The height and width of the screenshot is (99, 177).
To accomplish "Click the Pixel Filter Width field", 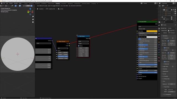I will [171, 92].
